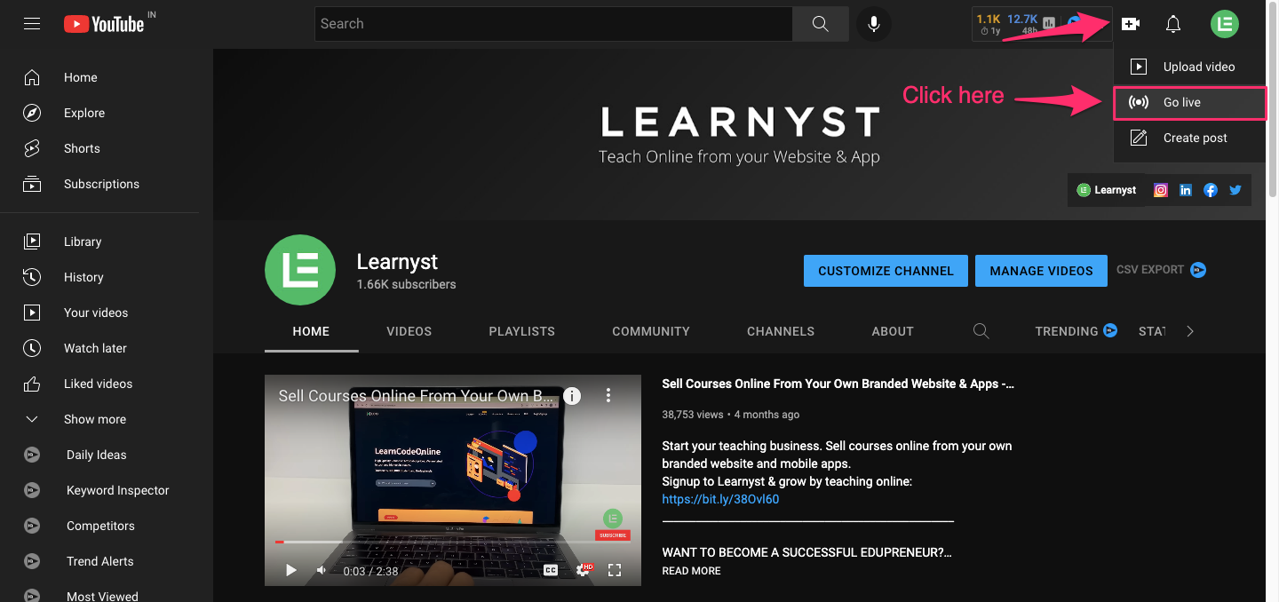Switch to the HOME tab

coord(311,331)
